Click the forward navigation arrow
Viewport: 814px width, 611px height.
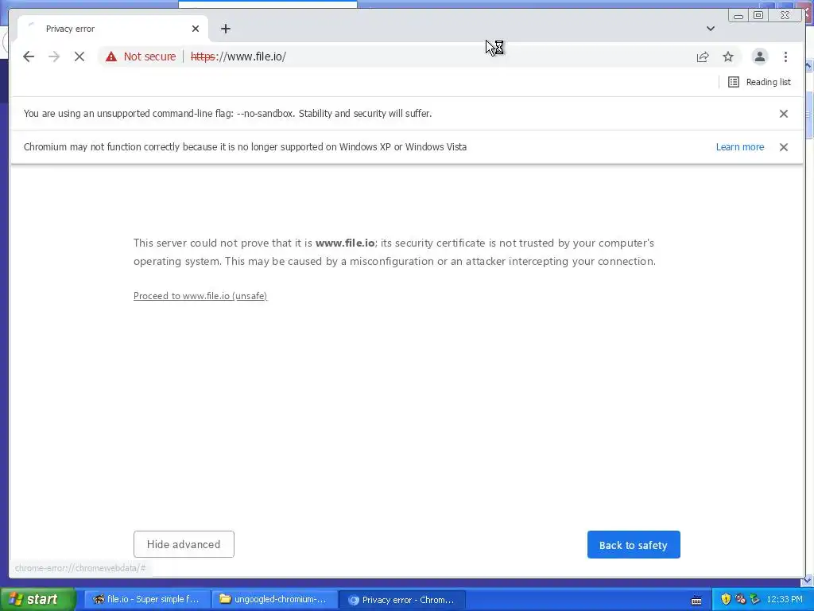[x=54, y=56]
